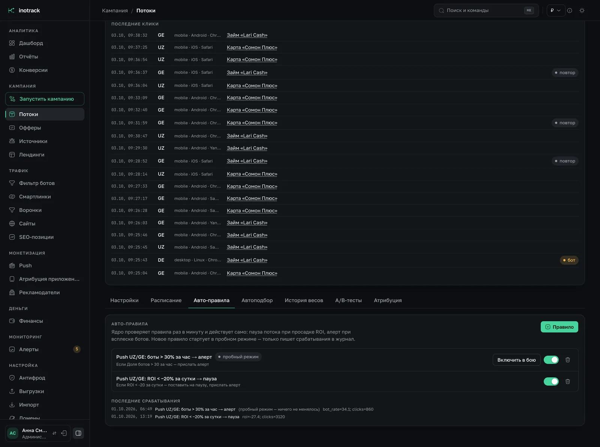The width and height of the screenshot is (600, 447).
Task: Click Включить в бою button
Action: [517, 360]
